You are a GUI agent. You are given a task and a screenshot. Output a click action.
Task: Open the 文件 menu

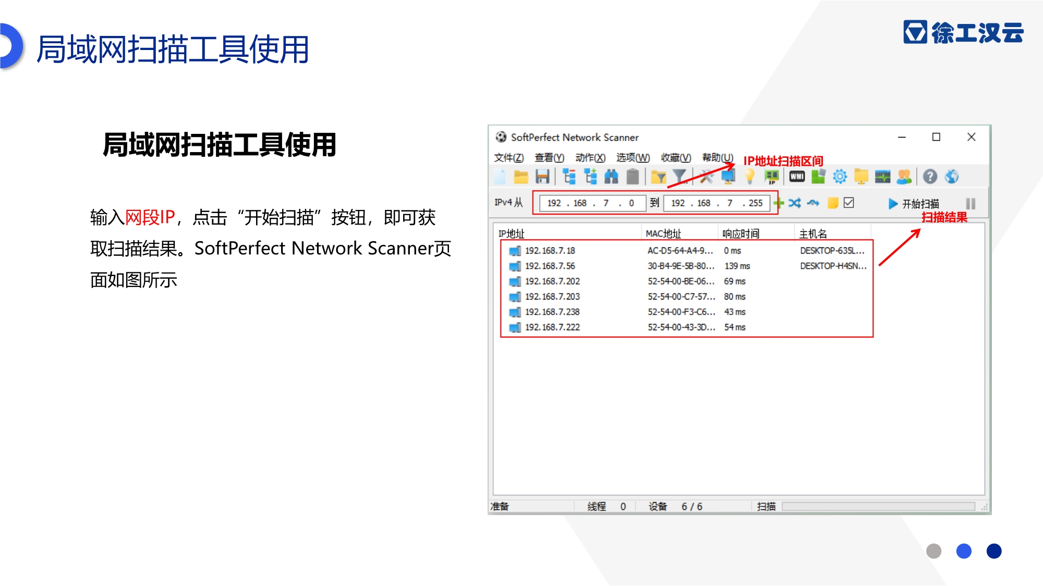coord(508,158)
